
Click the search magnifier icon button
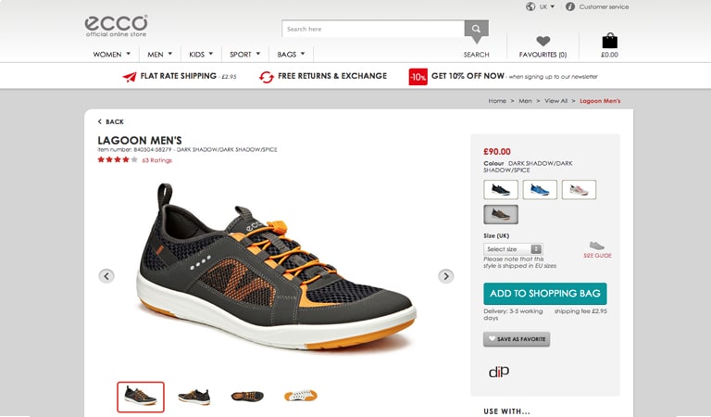tap(476, 29)
